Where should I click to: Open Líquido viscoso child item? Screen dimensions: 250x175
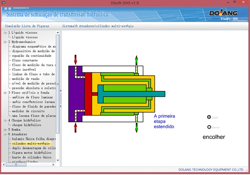click(25, 37)
